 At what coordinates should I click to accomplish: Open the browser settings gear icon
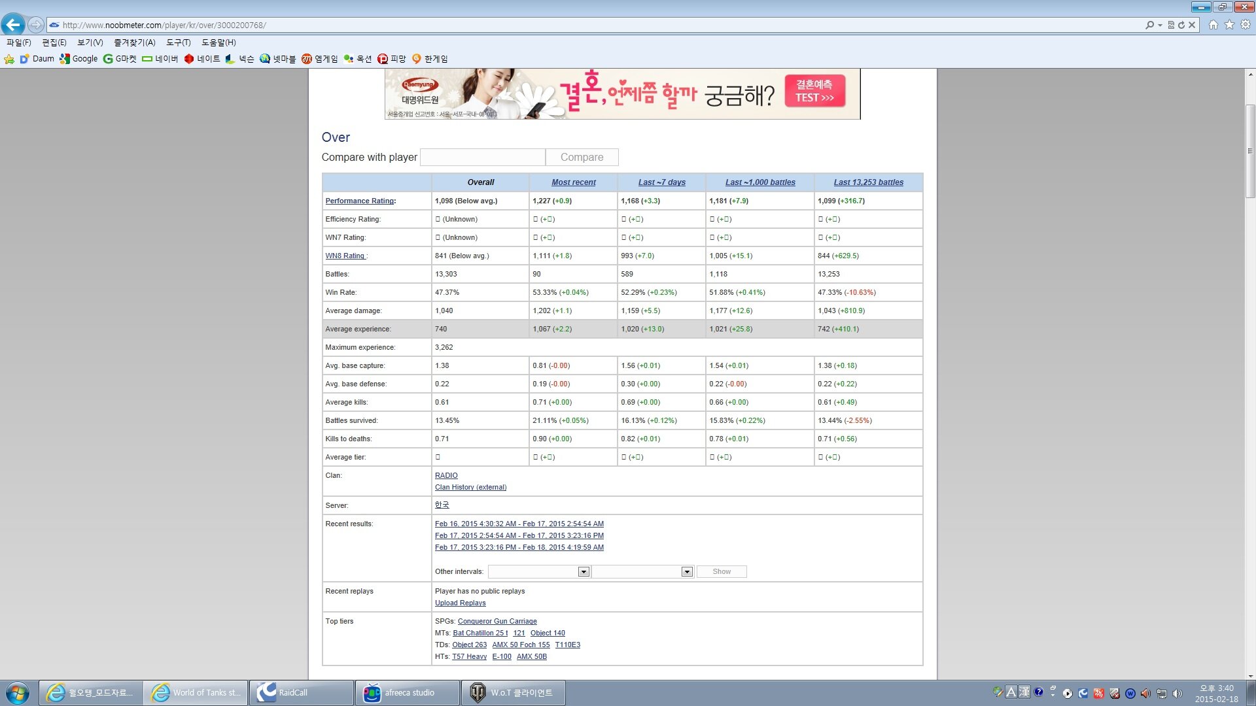1246,25
